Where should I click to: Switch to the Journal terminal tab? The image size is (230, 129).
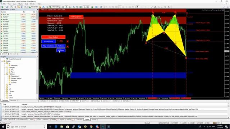coord(94,120)
